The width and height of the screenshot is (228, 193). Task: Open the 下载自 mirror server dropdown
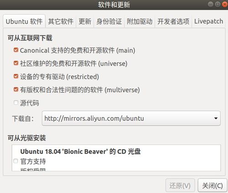tap(131, 118)
